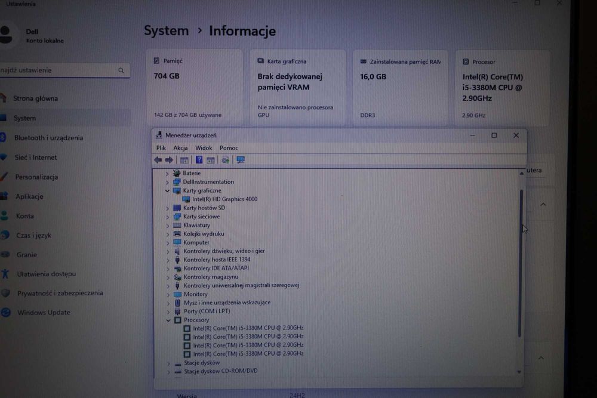Open Personalizacja settings page
This screenshot has width=597, height=398.
(x=36, y=177)
